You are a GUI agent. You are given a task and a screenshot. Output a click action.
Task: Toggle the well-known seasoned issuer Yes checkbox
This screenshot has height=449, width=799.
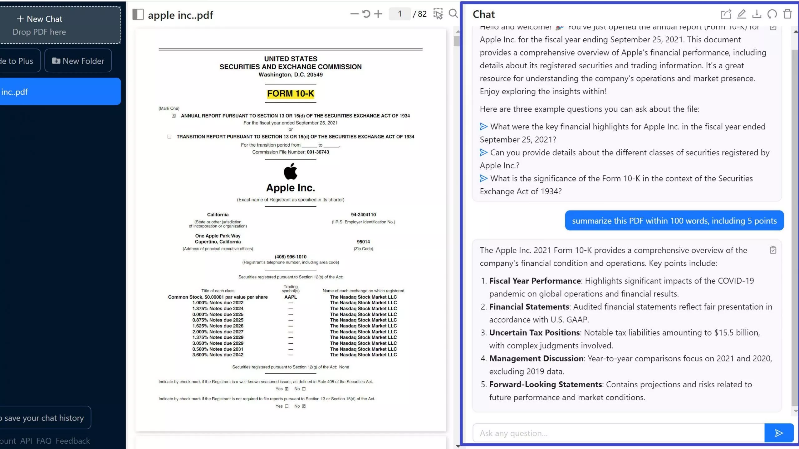coord(287,389)
